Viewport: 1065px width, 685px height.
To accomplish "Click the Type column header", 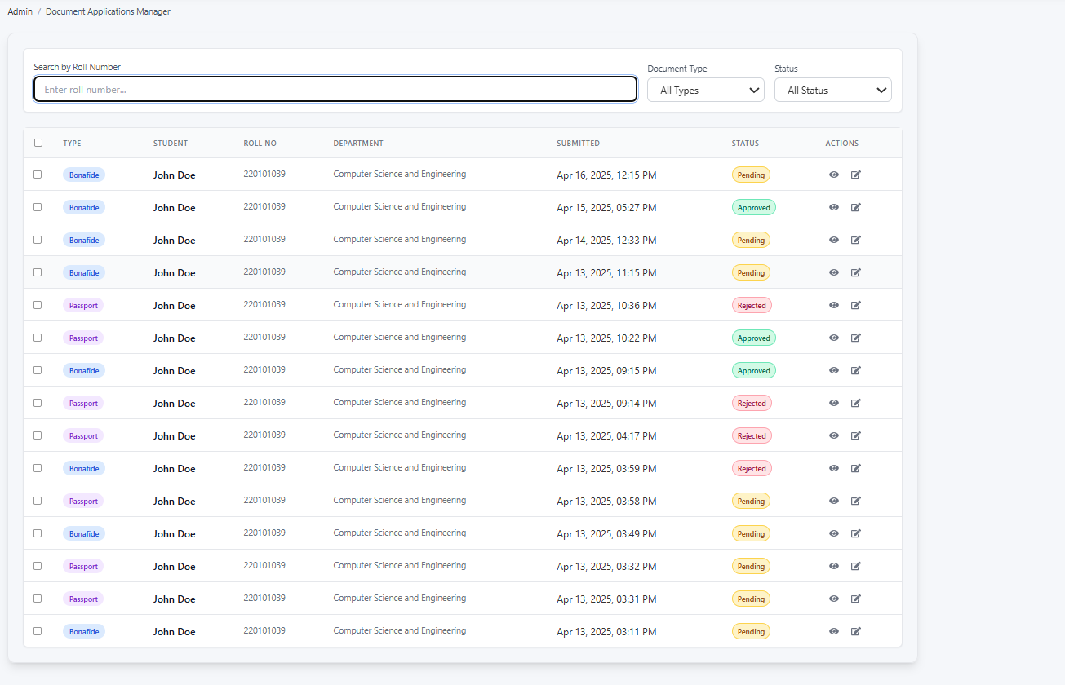I will (x=72, y=144).
